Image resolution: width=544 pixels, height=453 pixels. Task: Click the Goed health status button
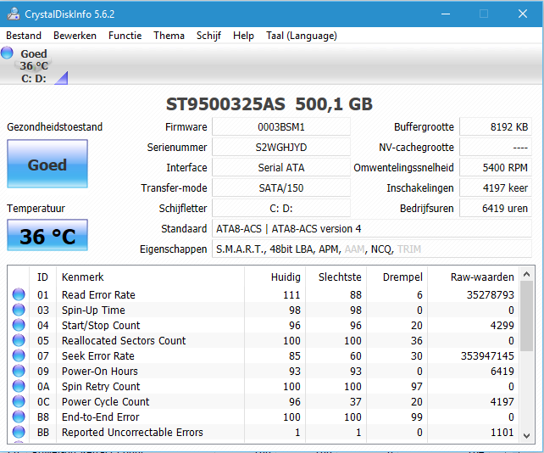click(47, 164)
